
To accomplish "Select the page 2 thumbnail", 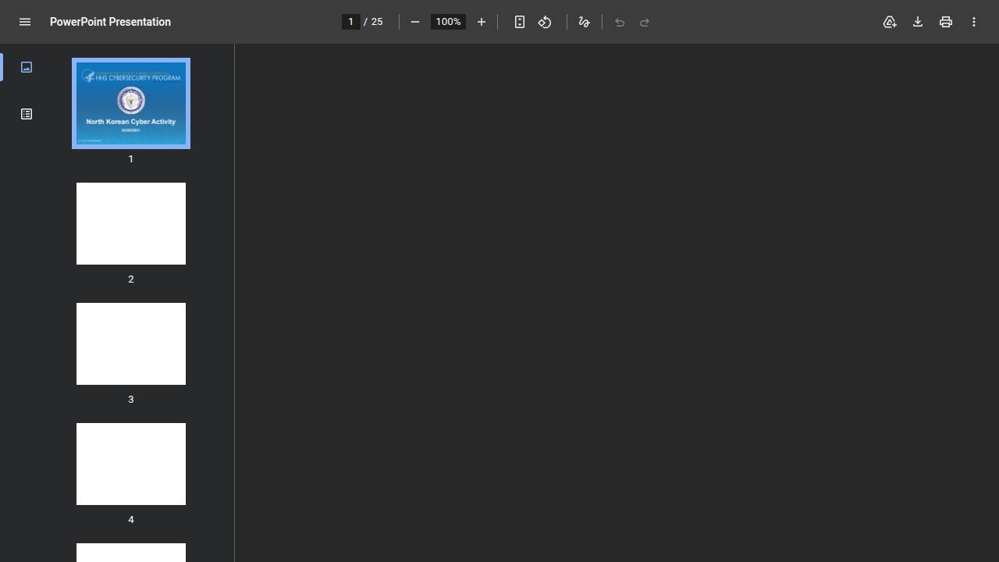I will [131, 223].
